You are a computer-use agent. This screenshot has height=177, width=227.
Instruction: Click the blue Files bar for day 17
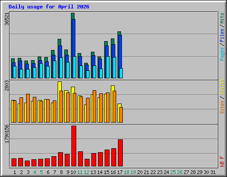coord(120,52)
